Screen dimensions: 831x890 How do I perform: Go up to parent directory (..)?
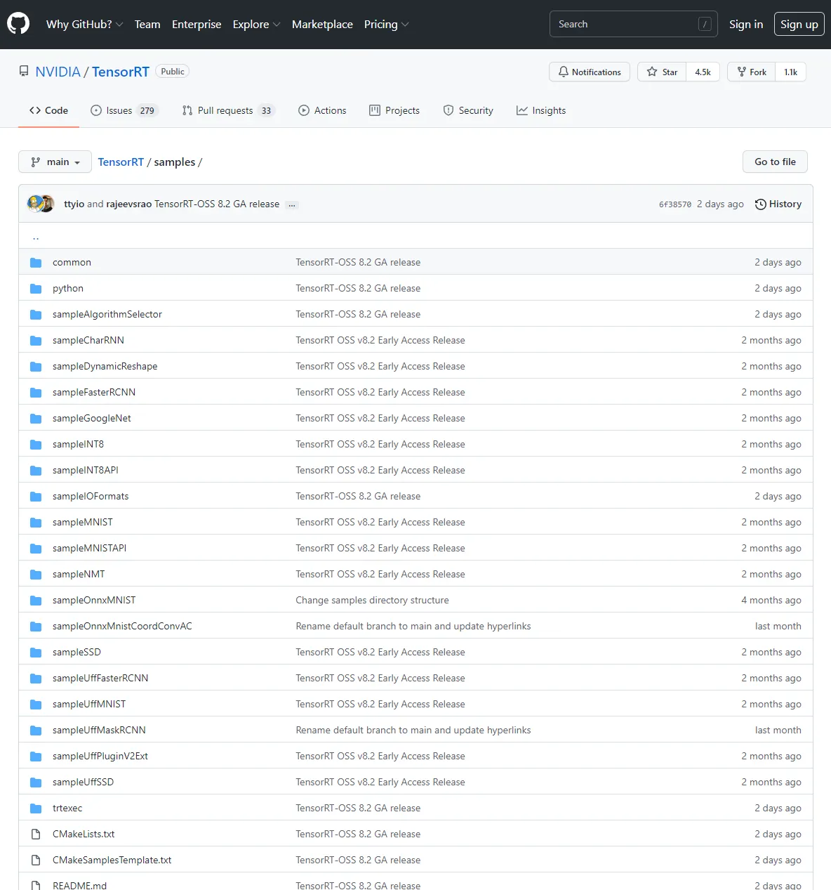(36, 237)
